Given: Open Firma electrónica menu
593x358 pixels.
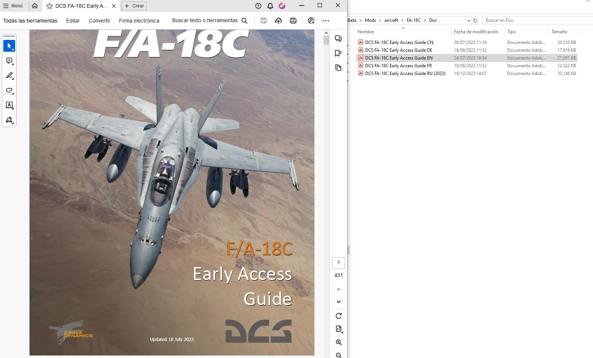Looking at the screenshot, I should click(x=139, y=21).
